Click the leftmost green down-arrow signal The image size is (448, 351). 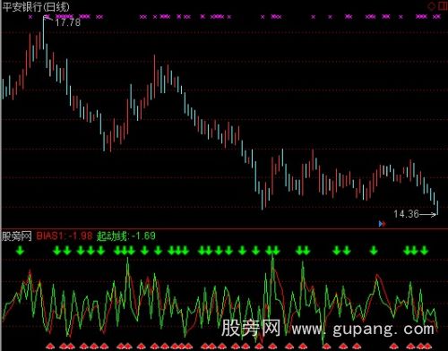pos(20,251)
